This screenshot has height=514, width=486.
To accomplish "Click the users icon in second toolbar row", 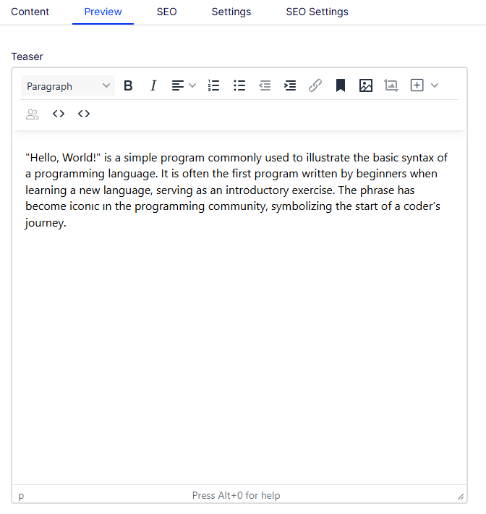I will 33,114.
